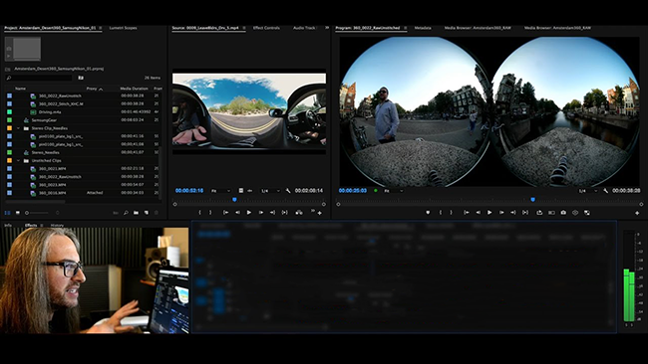Collapse the Unstitched Clips bin
648x364 pixels.
[x=18, y=160]
